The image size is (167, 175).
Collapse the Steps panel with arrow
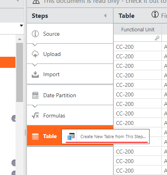[x=105, y=16]
